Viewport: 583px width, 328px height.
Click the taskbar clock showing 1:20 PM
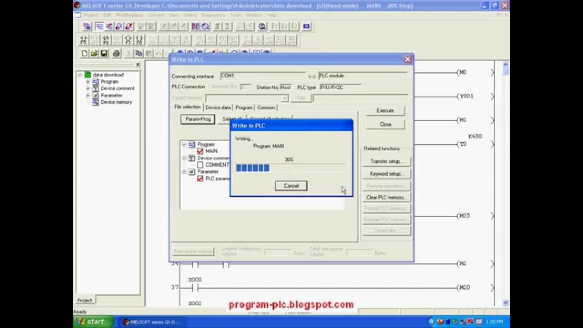point(494,322)
